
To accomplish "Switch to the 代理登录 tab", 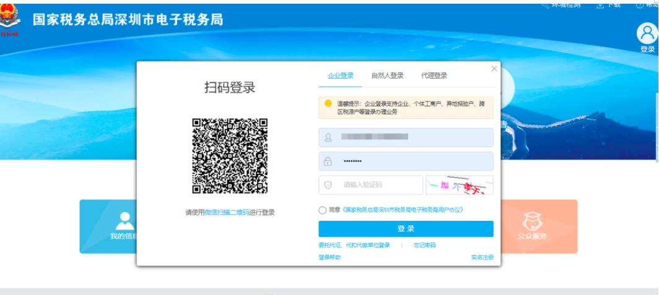I will [x=434, y=76].
